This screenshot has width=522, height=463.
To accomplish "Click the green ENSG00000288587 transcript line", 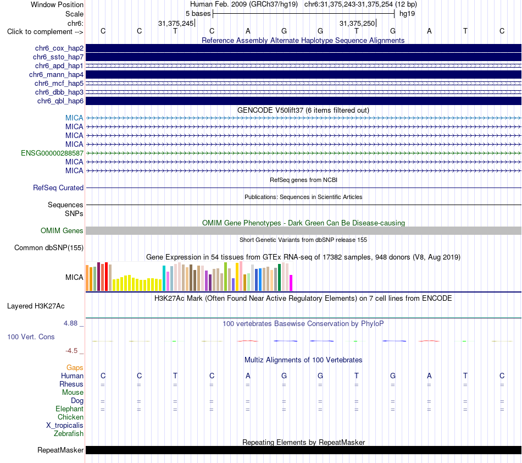I will (x=303, y=153).
